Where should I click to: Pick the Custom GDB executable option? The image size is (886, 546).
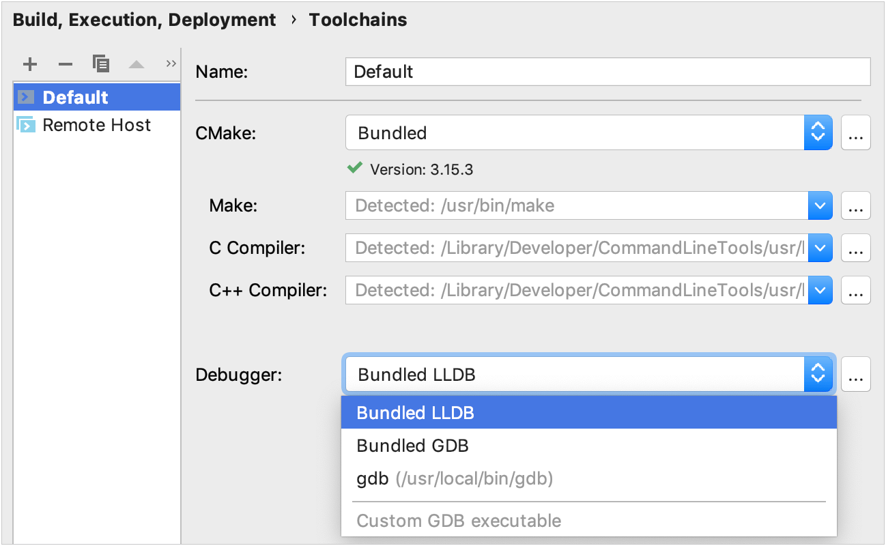tap(459, 521)
